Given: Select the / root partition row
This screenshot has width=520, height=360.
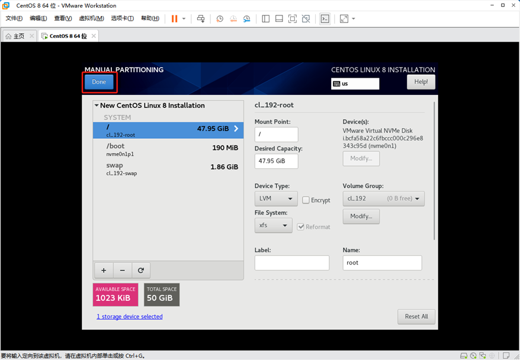Looking at the screenshot, I should (x=168, y=130).
